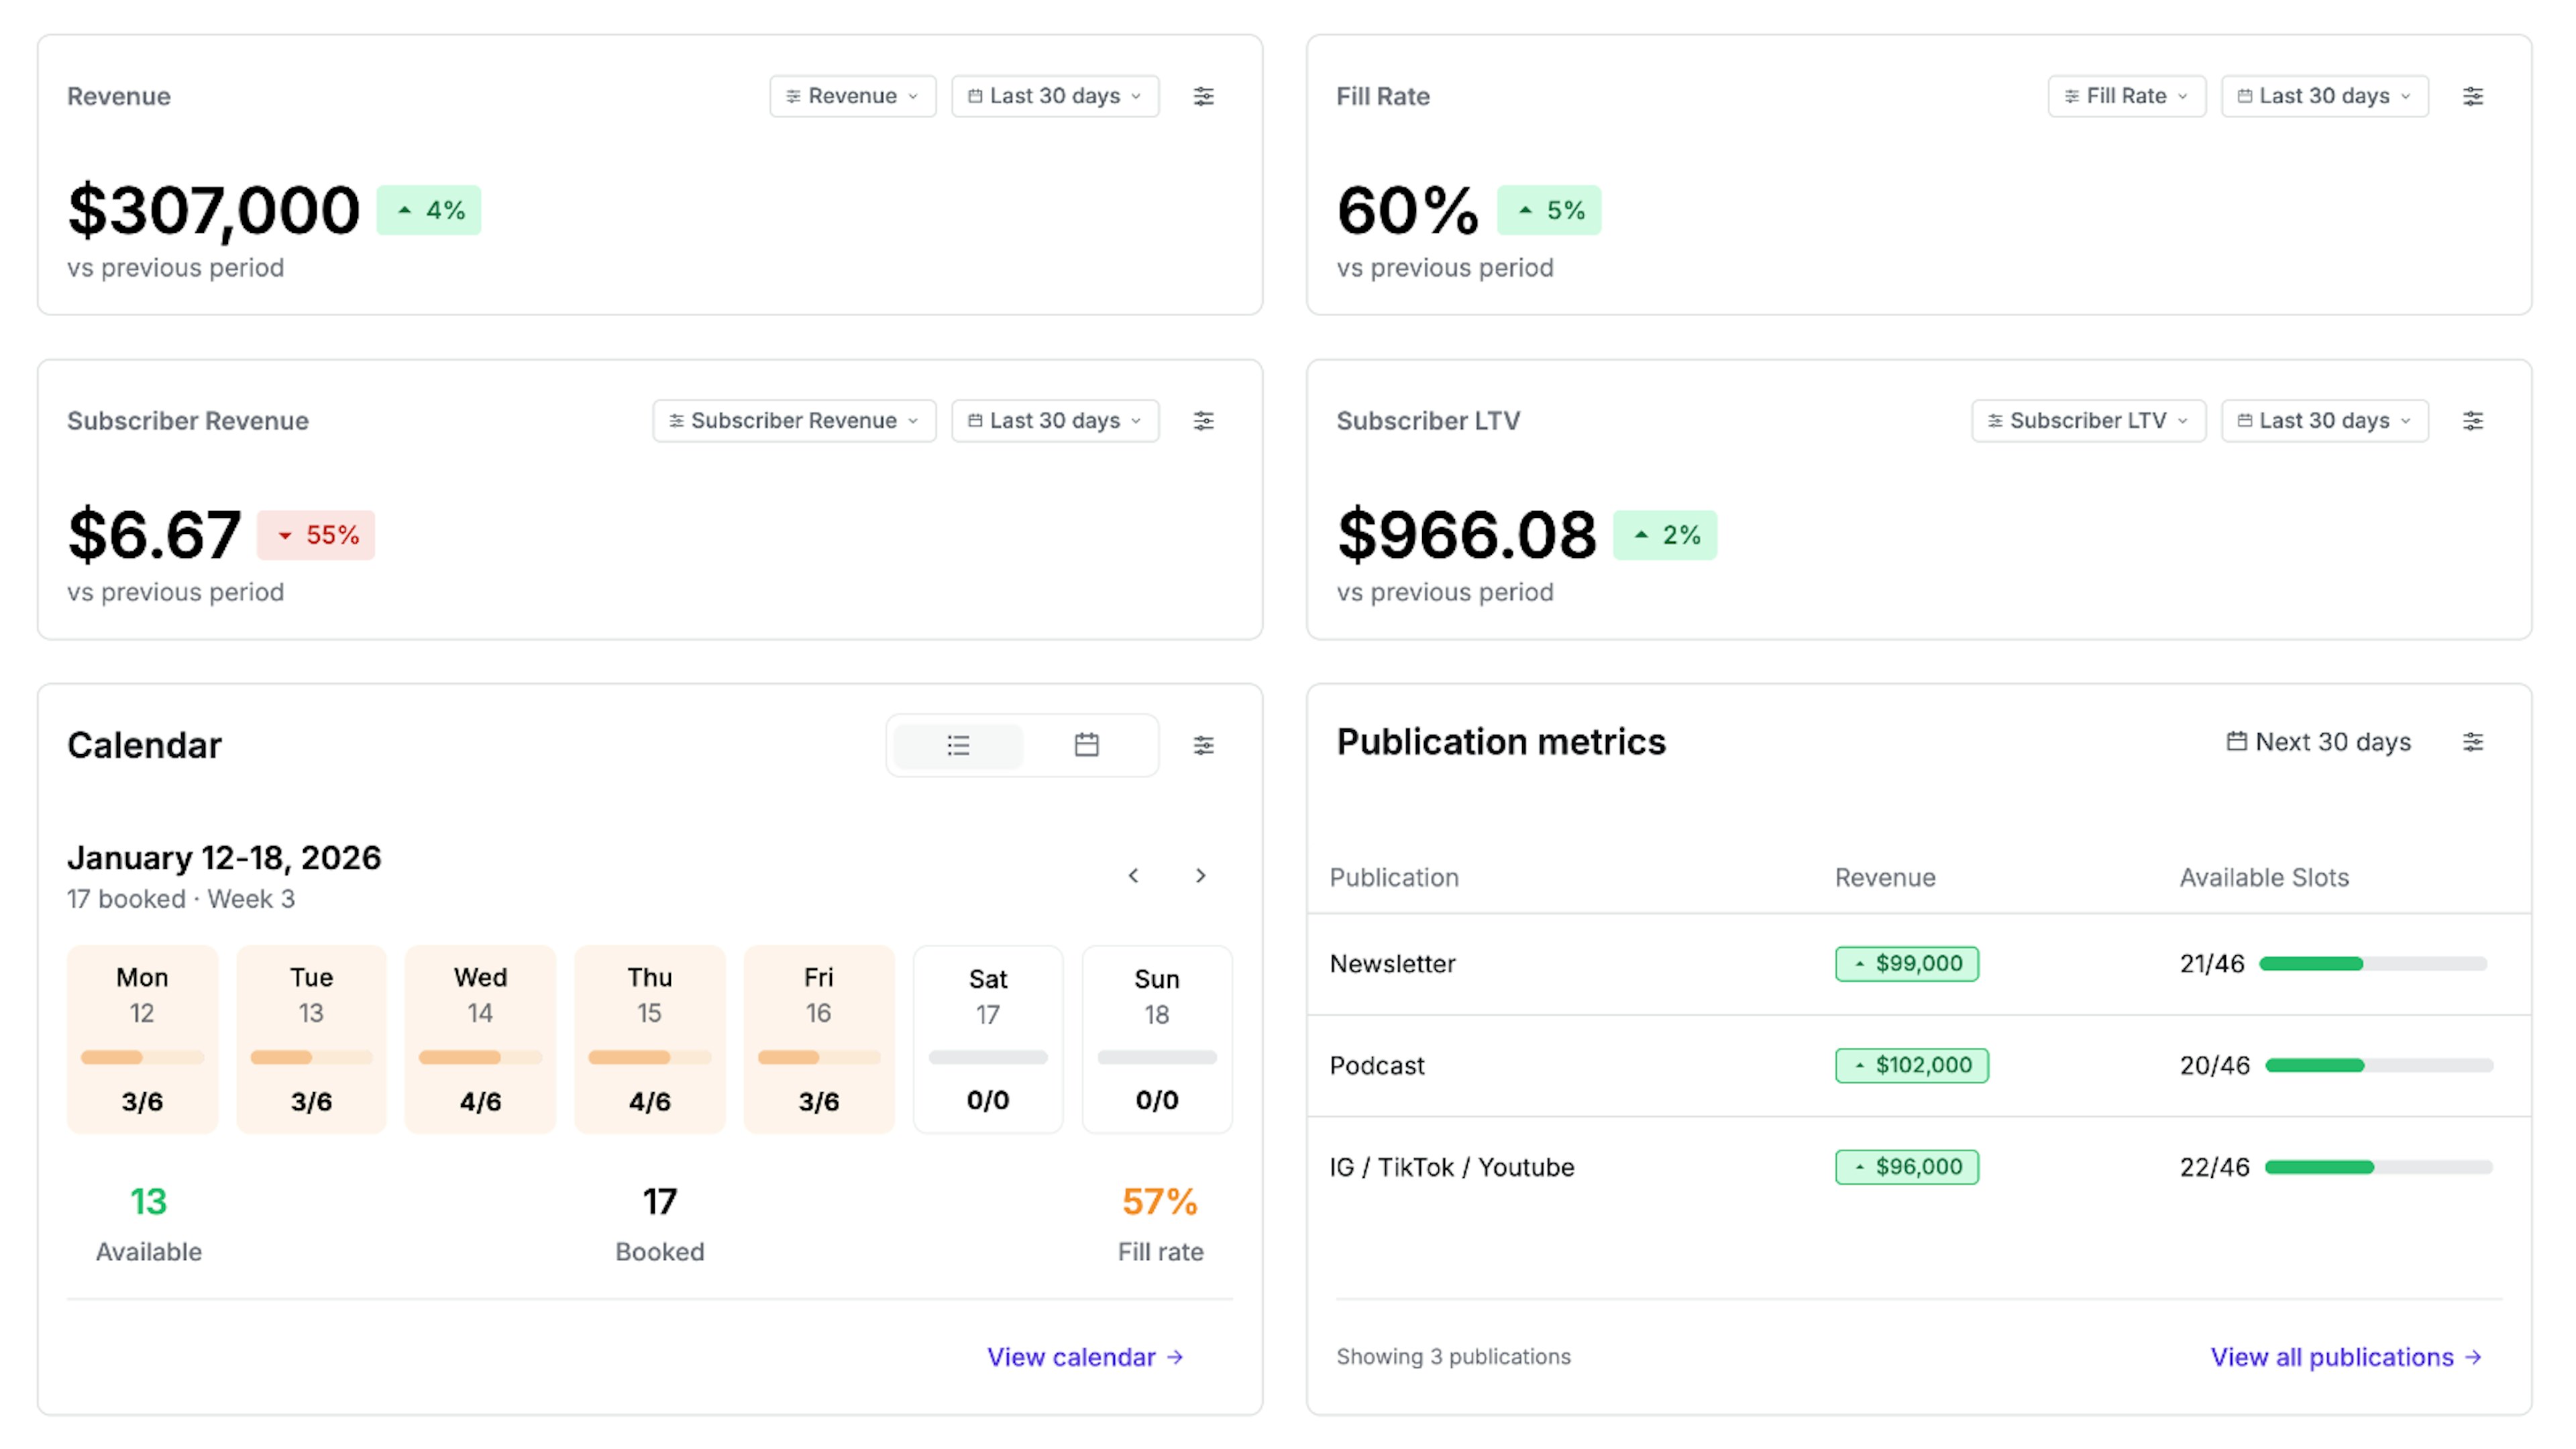The width and height of the screenshot is (2576, 1449).
Task: Open filter settings on the Subscriber Revenue card
Action: pos(1204,420)
